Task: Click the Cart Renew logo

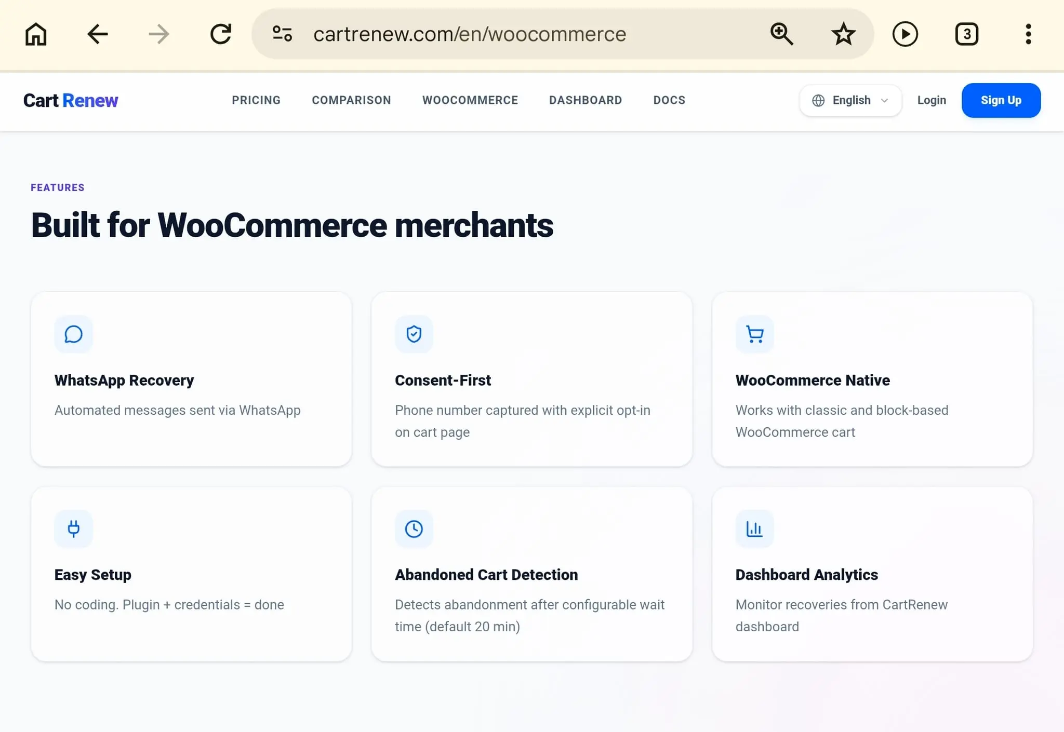Action: 71,100
